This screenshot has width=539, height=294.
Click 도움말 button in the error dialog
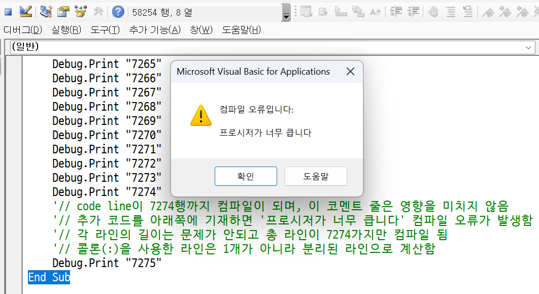[x=316, y=176]
